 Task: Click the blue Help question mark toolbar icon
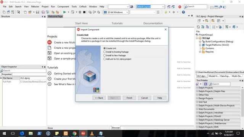pos(183,12)
